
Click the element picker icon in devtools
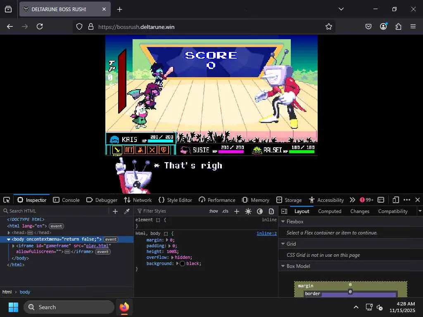coord(7,200)
